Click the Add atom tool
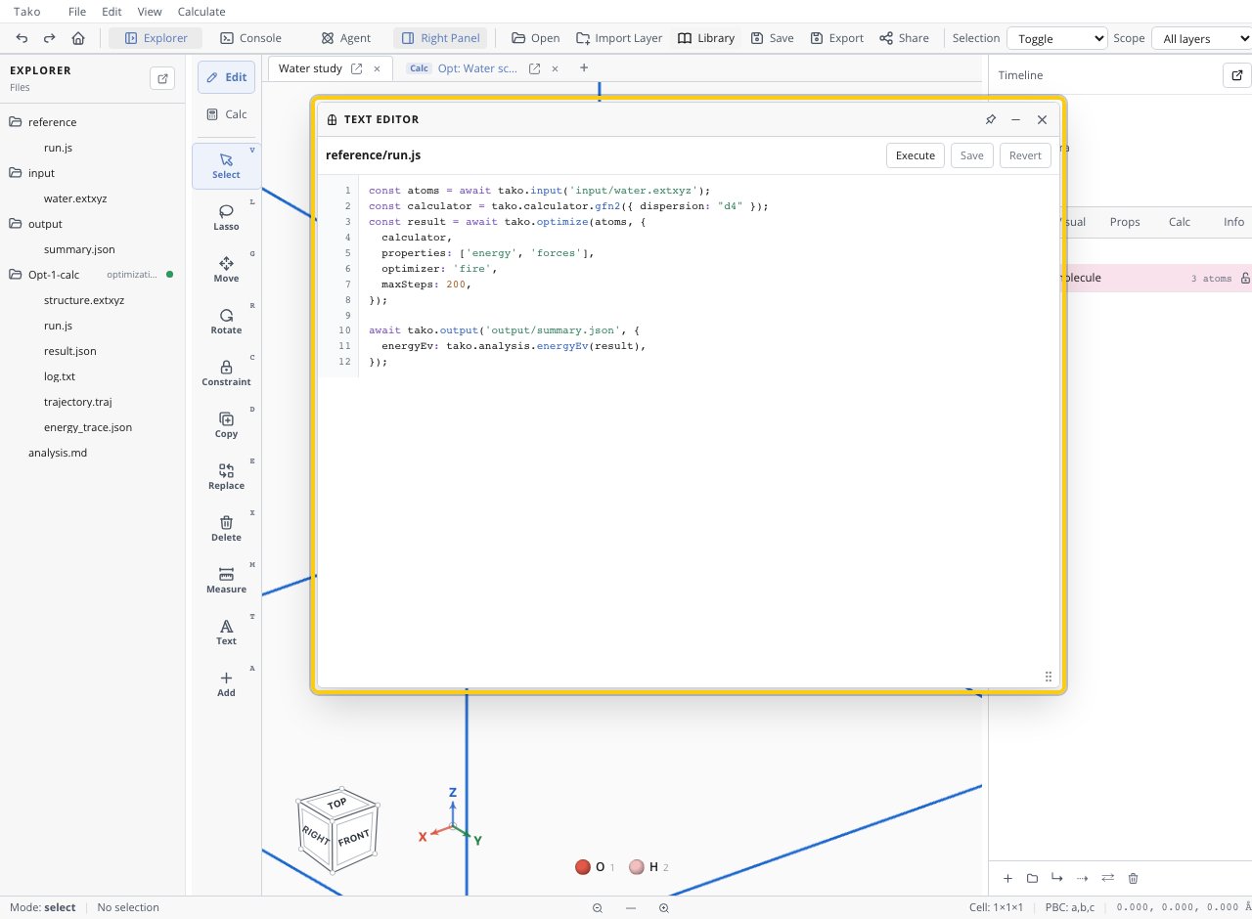1252x919 pixels. (226, 683)
